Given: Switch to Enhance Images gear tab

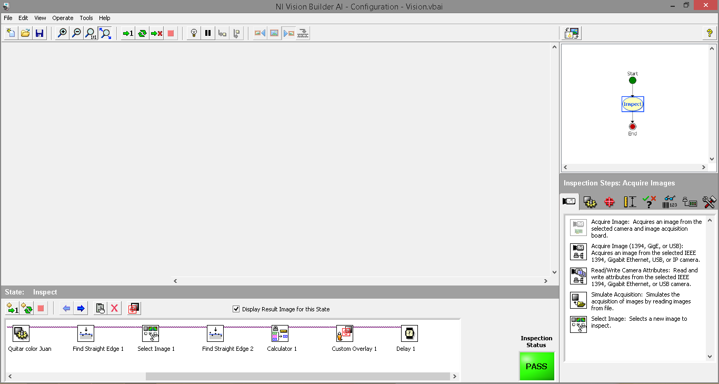Looking at the screenshot, I should pos(590,202).
